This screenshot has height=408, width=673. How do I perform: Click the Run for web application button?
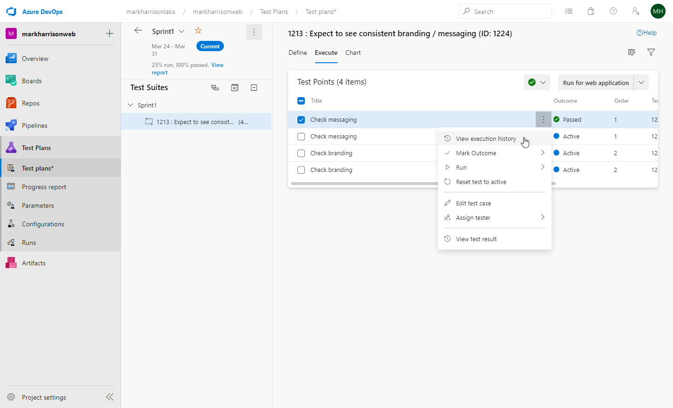[596, 83]
